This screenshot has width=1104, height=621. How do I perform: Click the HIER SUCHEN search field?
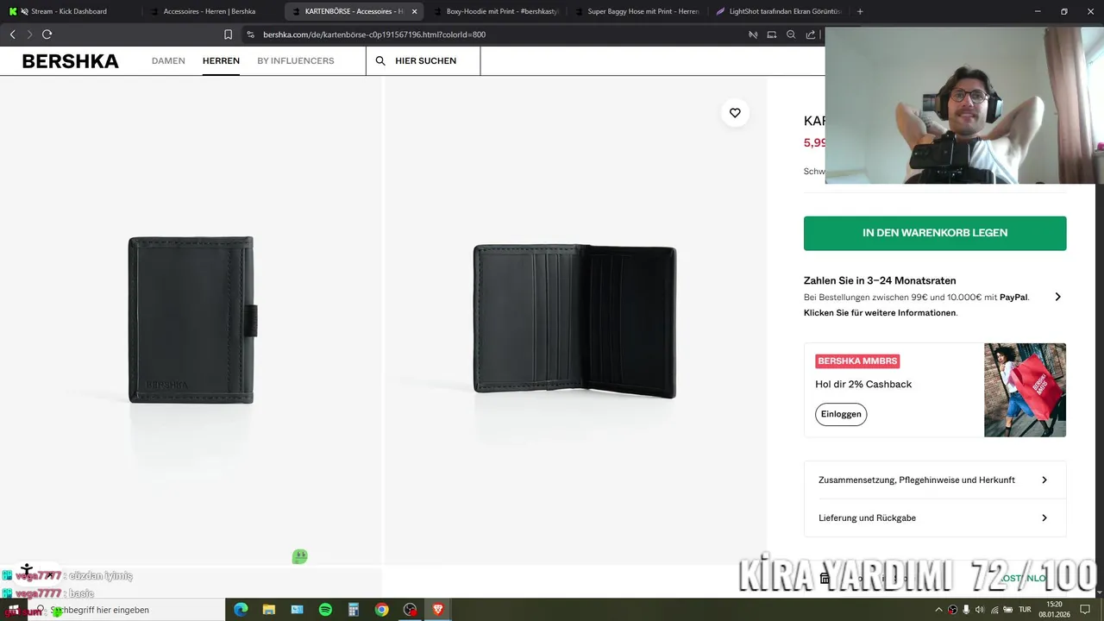[x=423, y=61]
